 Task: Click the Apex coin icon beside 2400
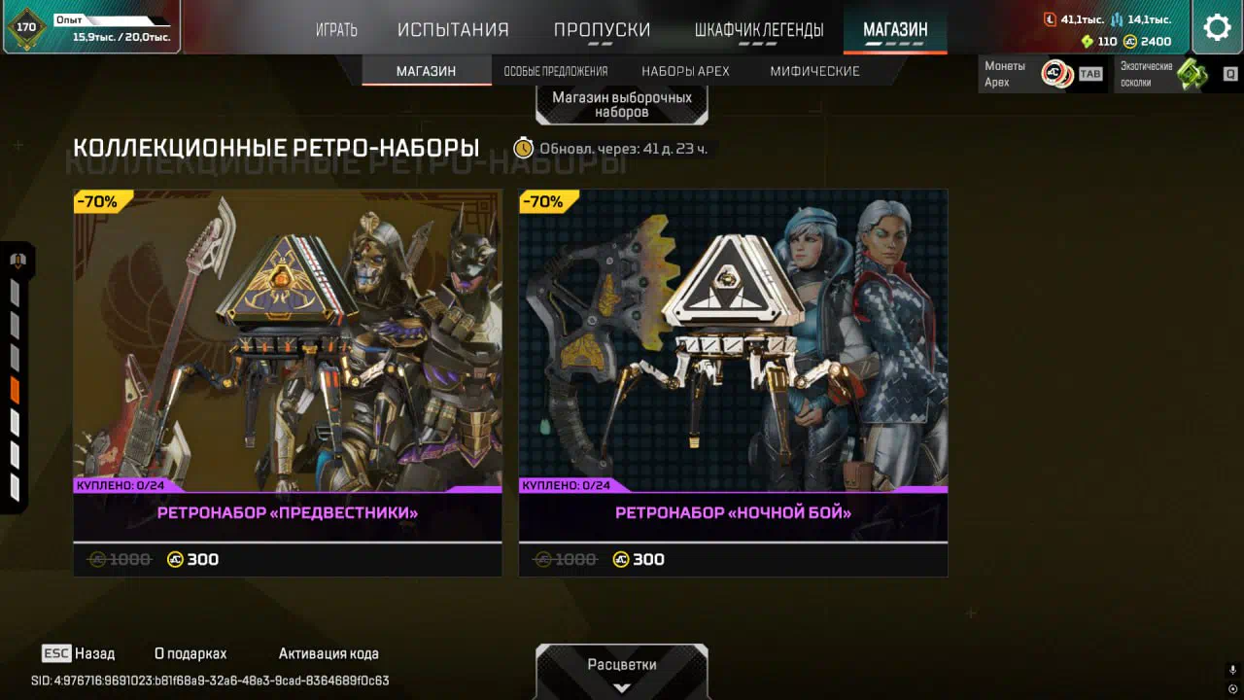(x=1130, y=42)
